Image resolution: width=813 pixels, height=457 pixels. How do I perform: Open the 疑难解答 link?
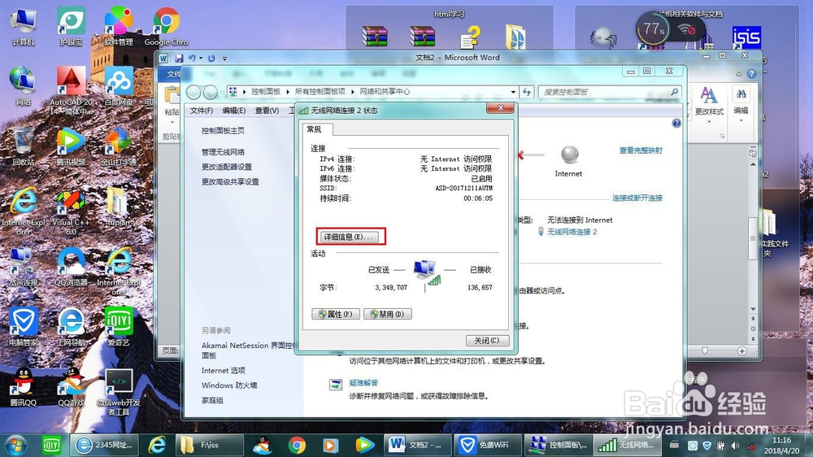[363, 383]
